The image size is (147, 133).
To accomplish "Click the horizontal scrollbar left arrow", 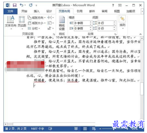I will [5, 124].
